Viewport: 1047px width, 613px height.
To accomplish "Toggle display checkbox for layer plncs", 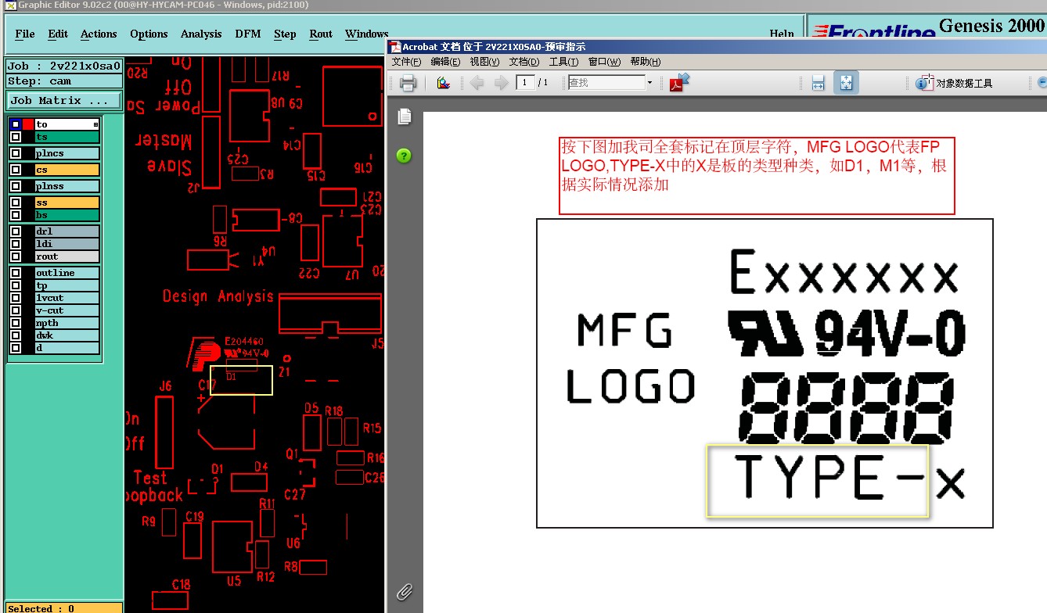I will [x=16, y=153].
